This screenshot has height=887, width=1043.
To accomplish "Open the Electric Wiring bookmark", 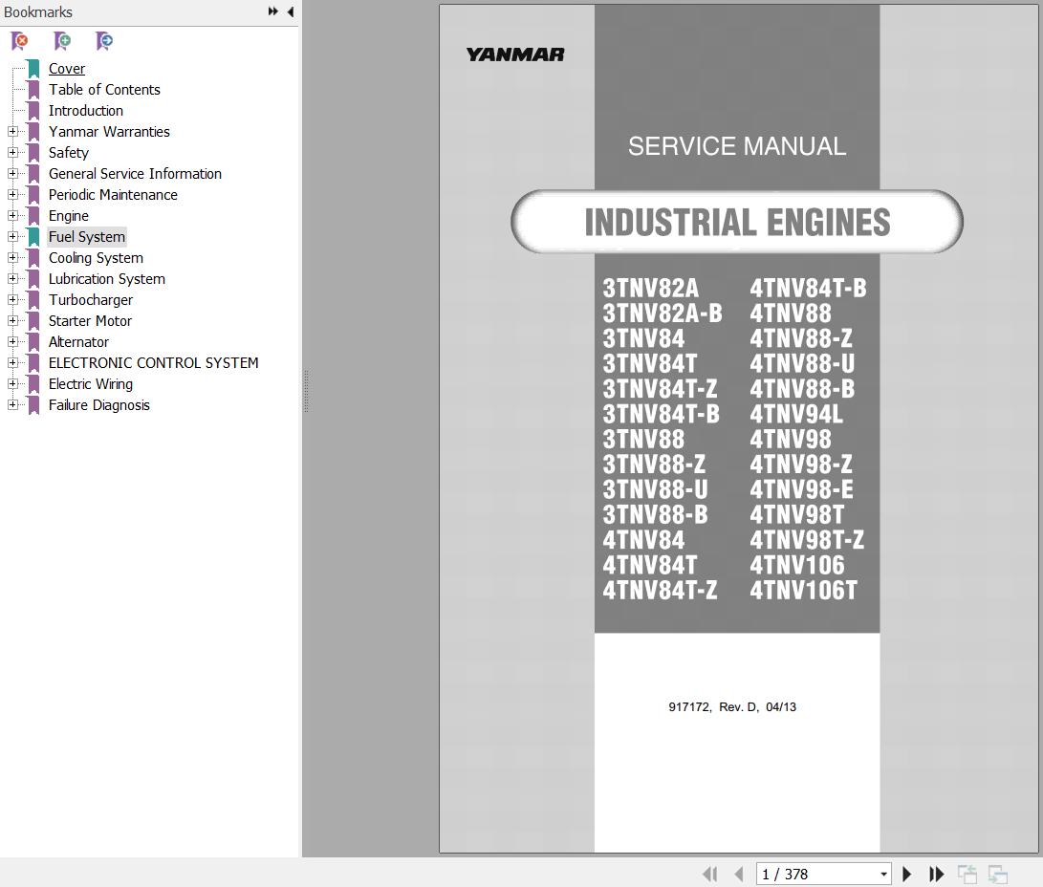I will [x=91, y=384].
